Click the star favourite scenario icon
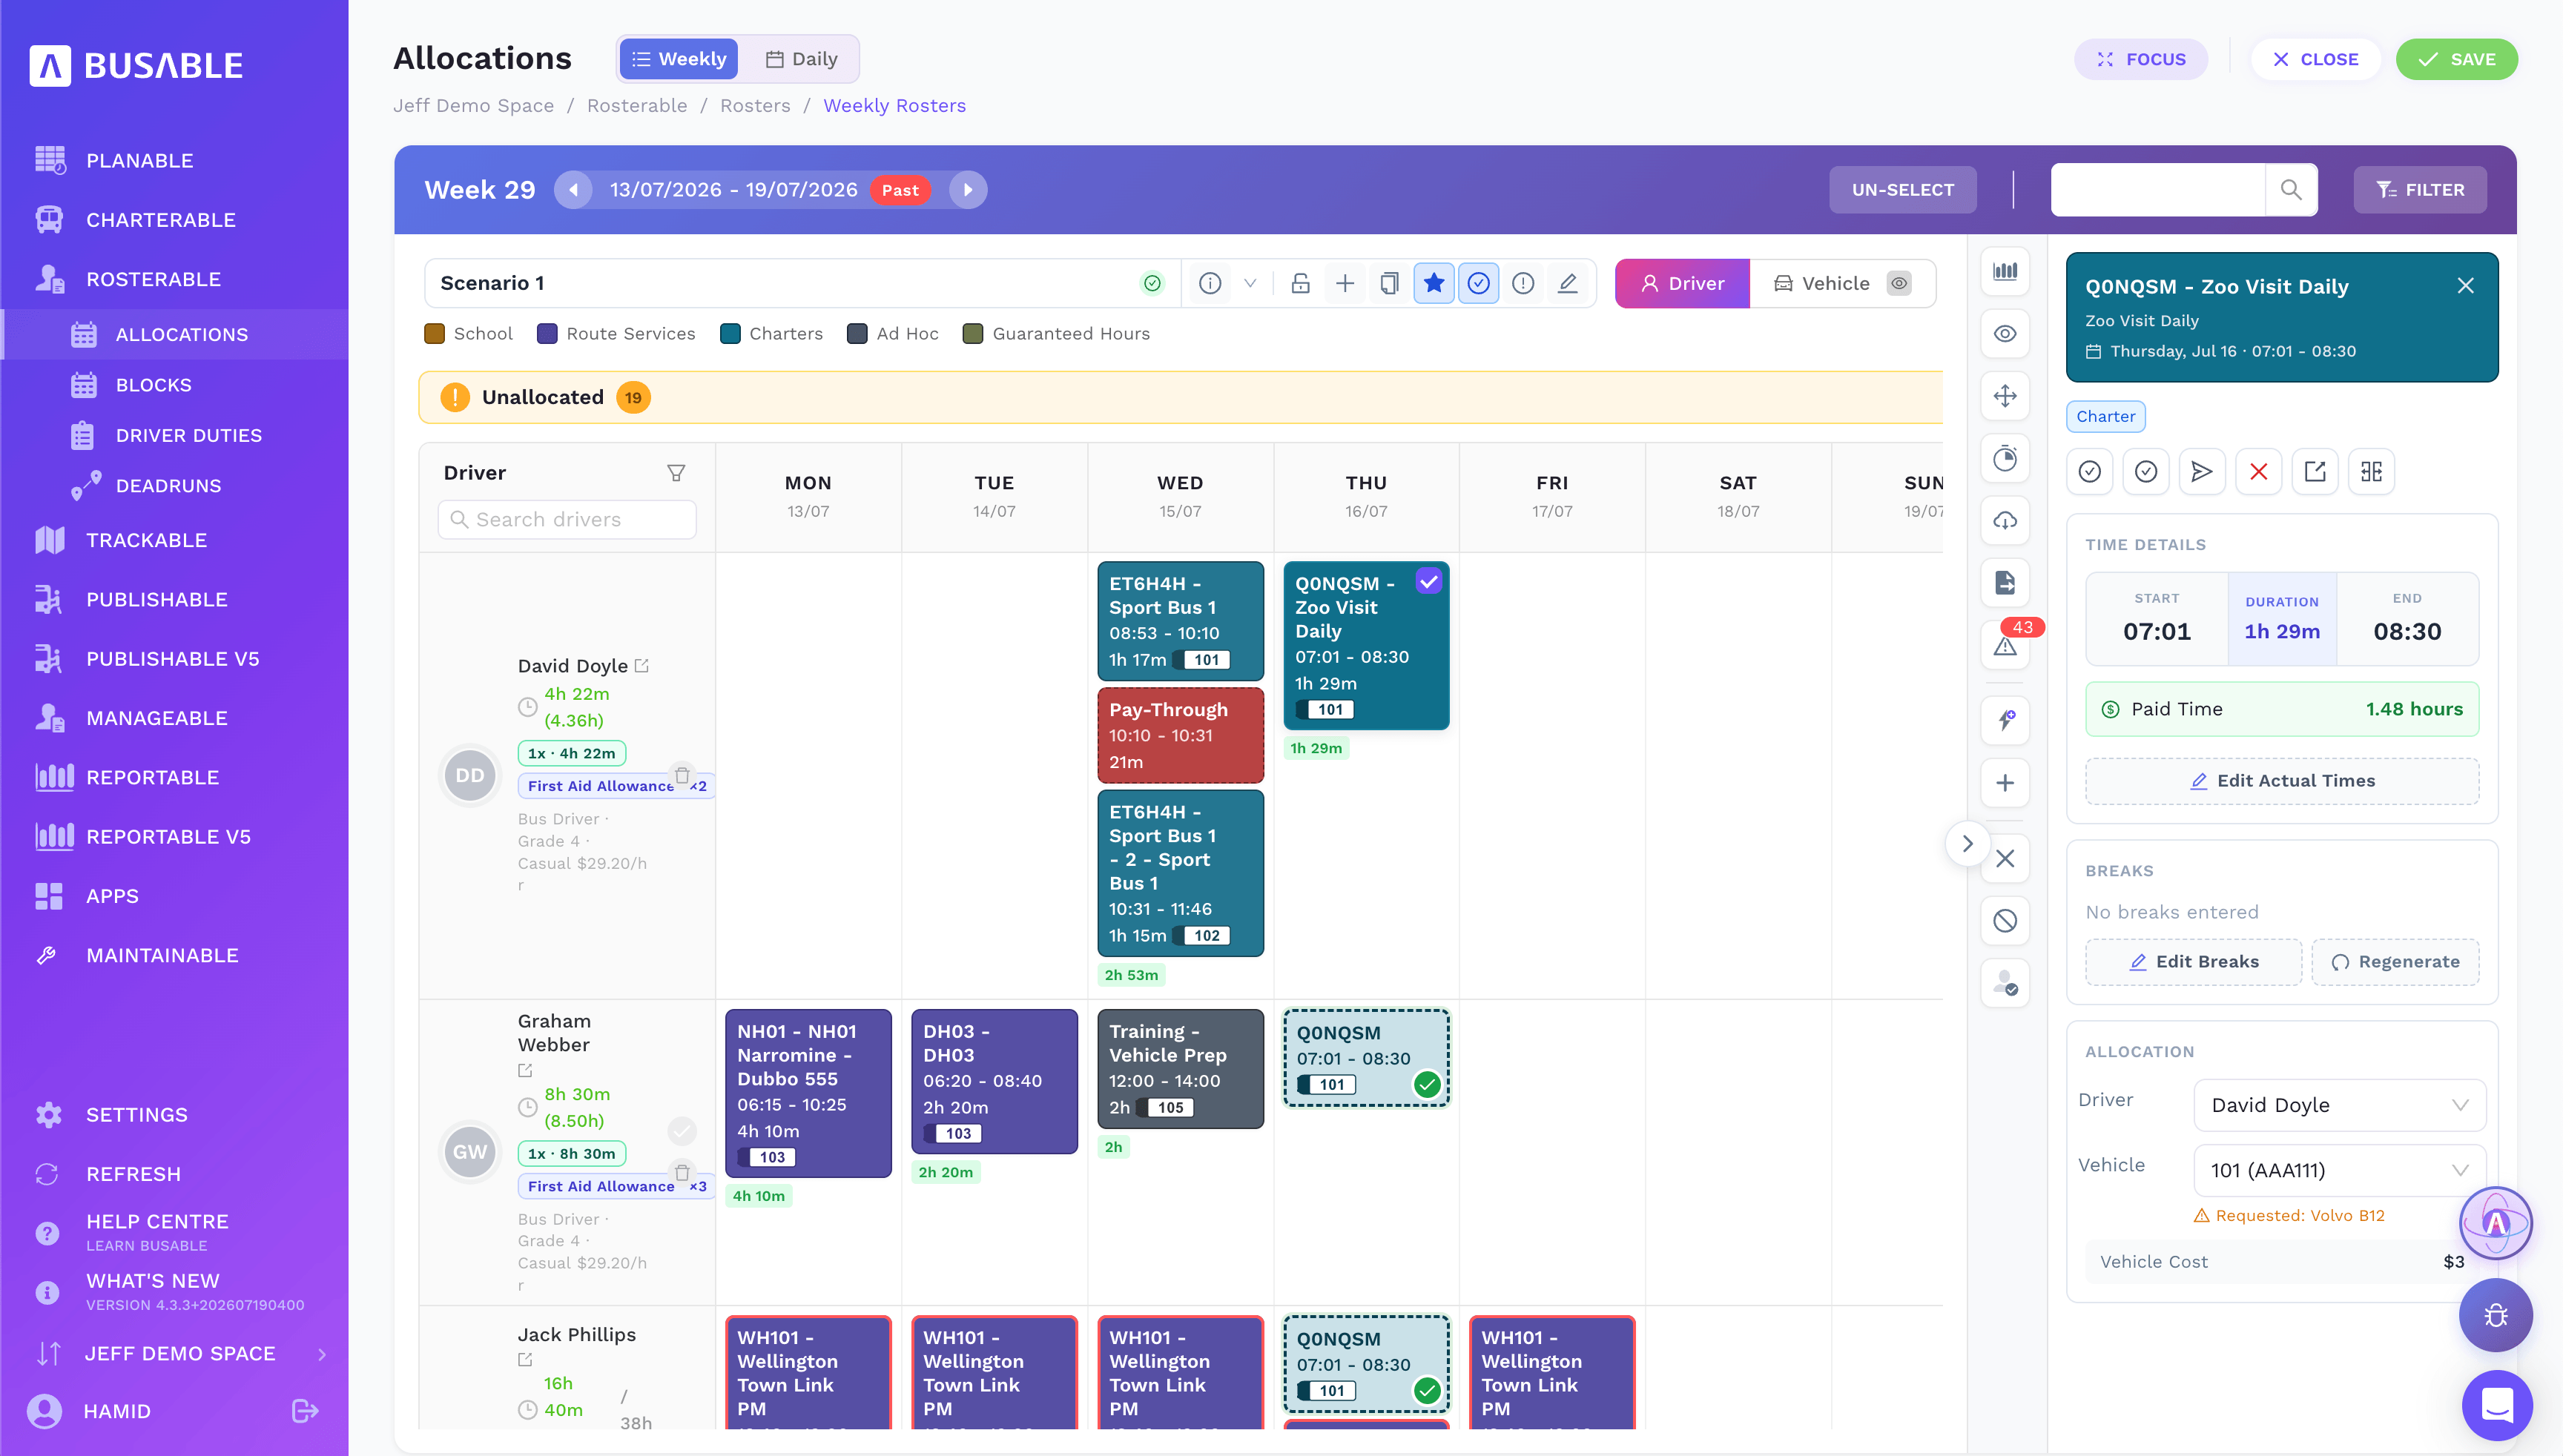This screenshot has height=1456, width=2563. pos(1434,283)
